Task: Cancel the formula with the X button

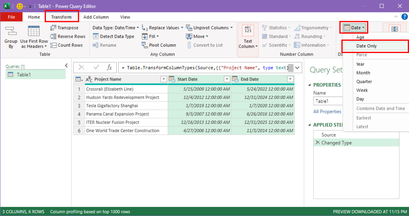Action: point(81,67)
